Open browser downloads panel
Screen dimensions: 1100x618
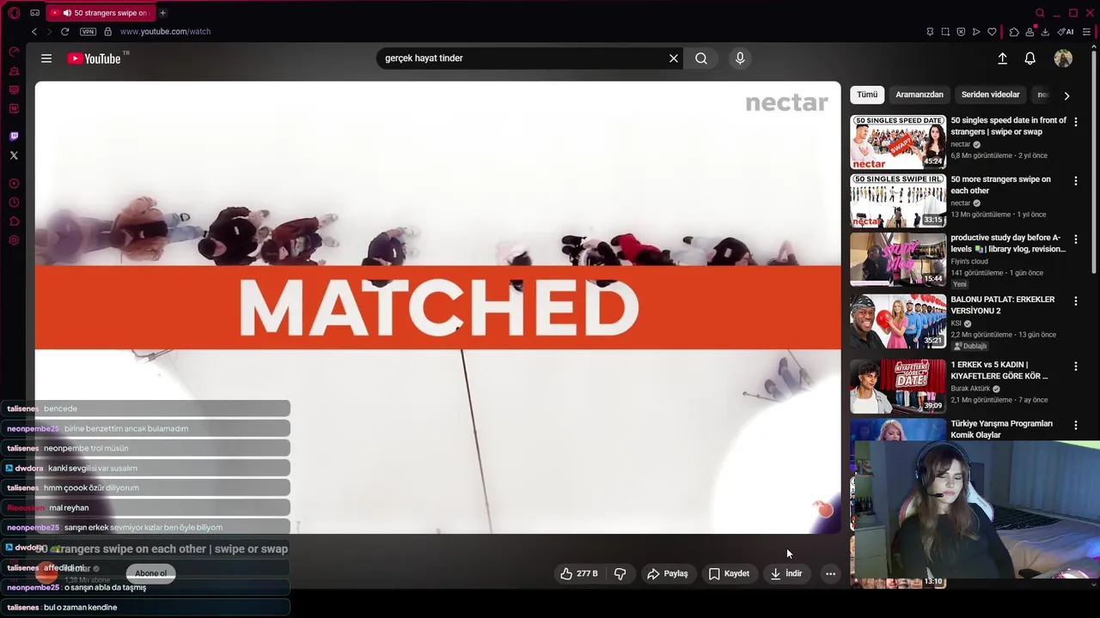pos(1045,32)
